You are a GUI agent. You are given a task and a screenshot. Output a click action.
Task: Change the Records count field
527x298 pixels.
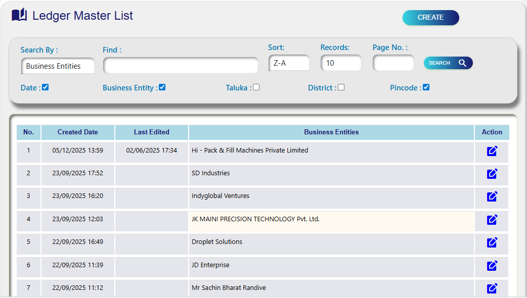pyautogui.click(x=341, y=63)
